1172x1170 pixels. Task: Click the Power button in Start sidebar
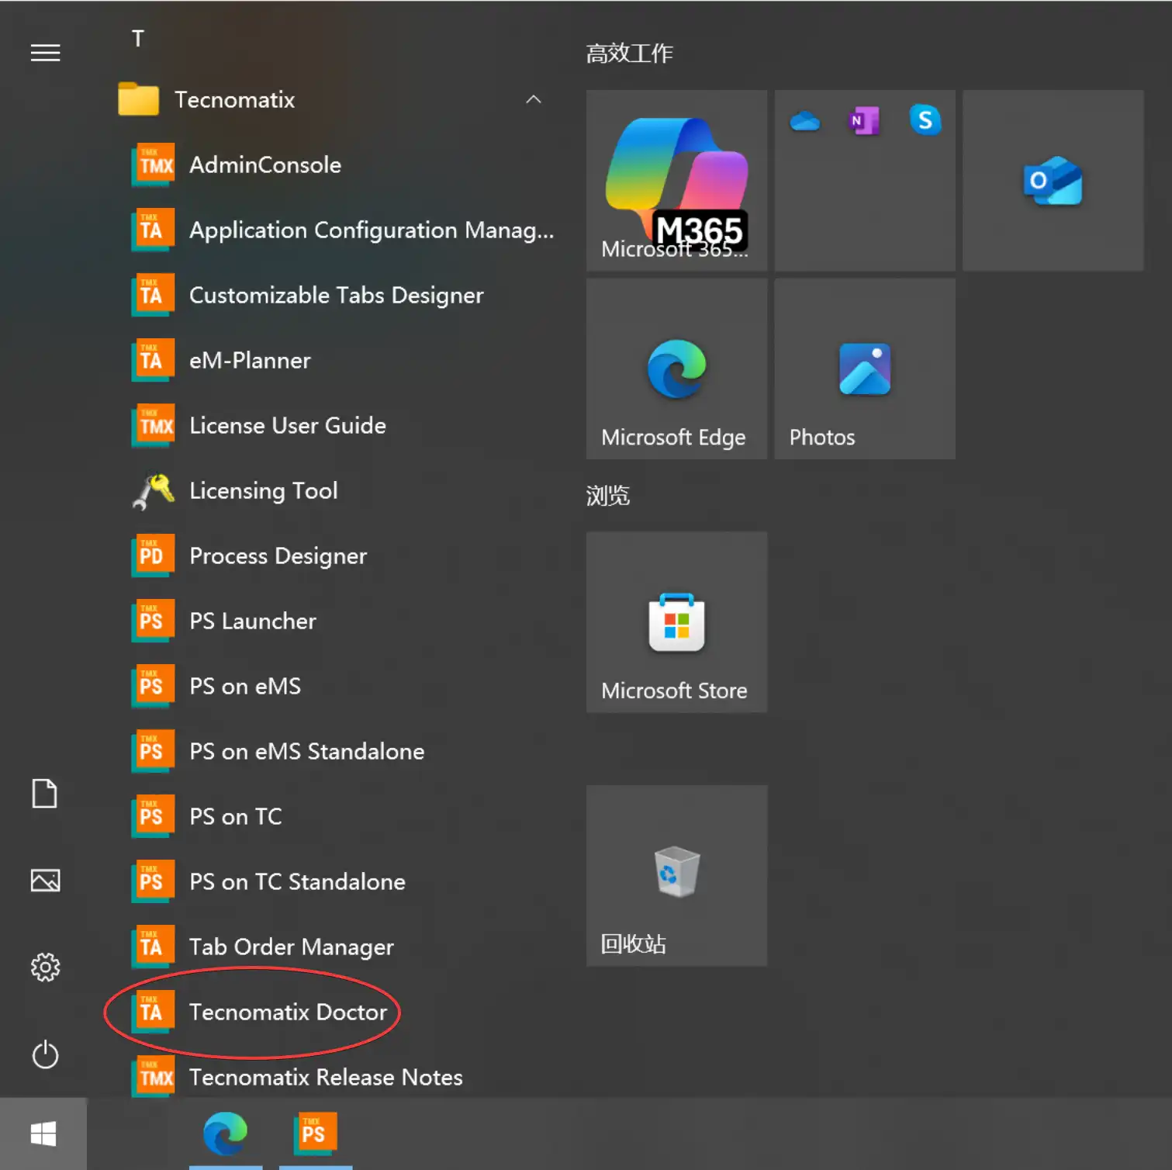[x=45, y=1054]
